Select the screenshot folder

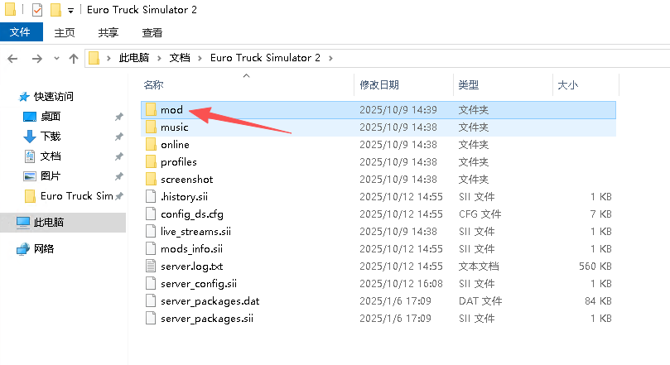tap(186, 179)
